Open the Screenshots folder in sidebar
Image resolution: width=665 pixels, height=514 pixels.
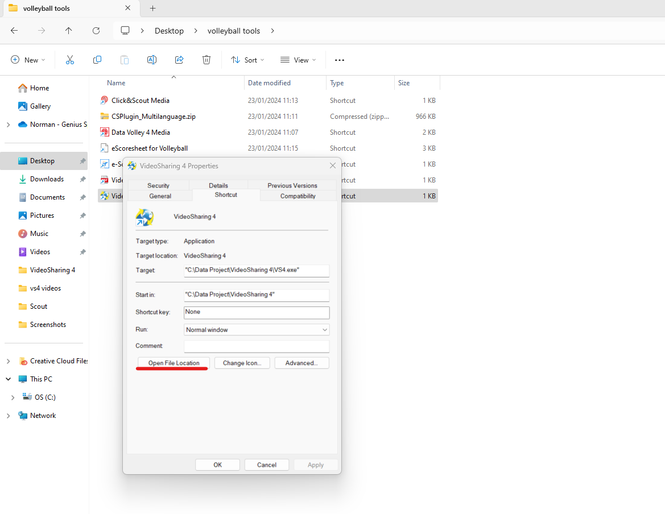click(x=48, y=325)
